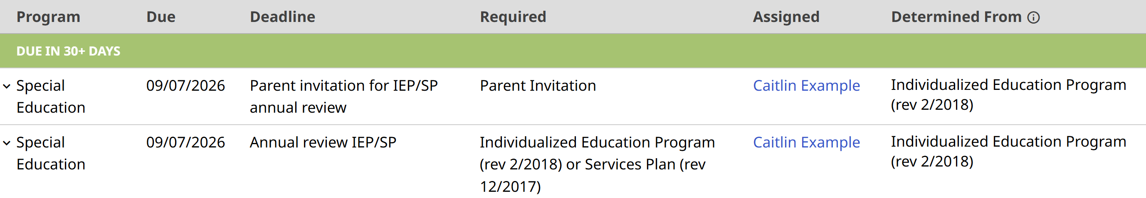
Task: Click the 'Parent invitation for IEP/SP annual review' deadline
Action: coord(343,96)
